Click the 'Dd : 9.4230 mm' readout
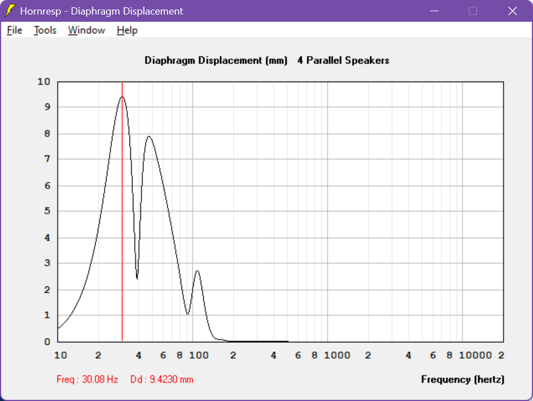The image size is (533, 401). (x=162, y=379)
